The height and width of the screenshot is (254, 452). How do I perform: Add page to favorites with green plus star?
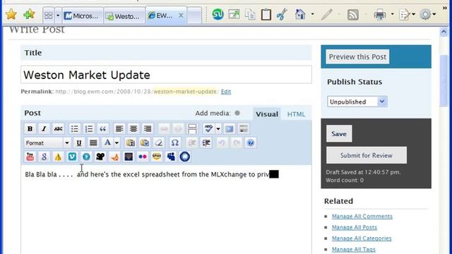click(x=29, y=14)
